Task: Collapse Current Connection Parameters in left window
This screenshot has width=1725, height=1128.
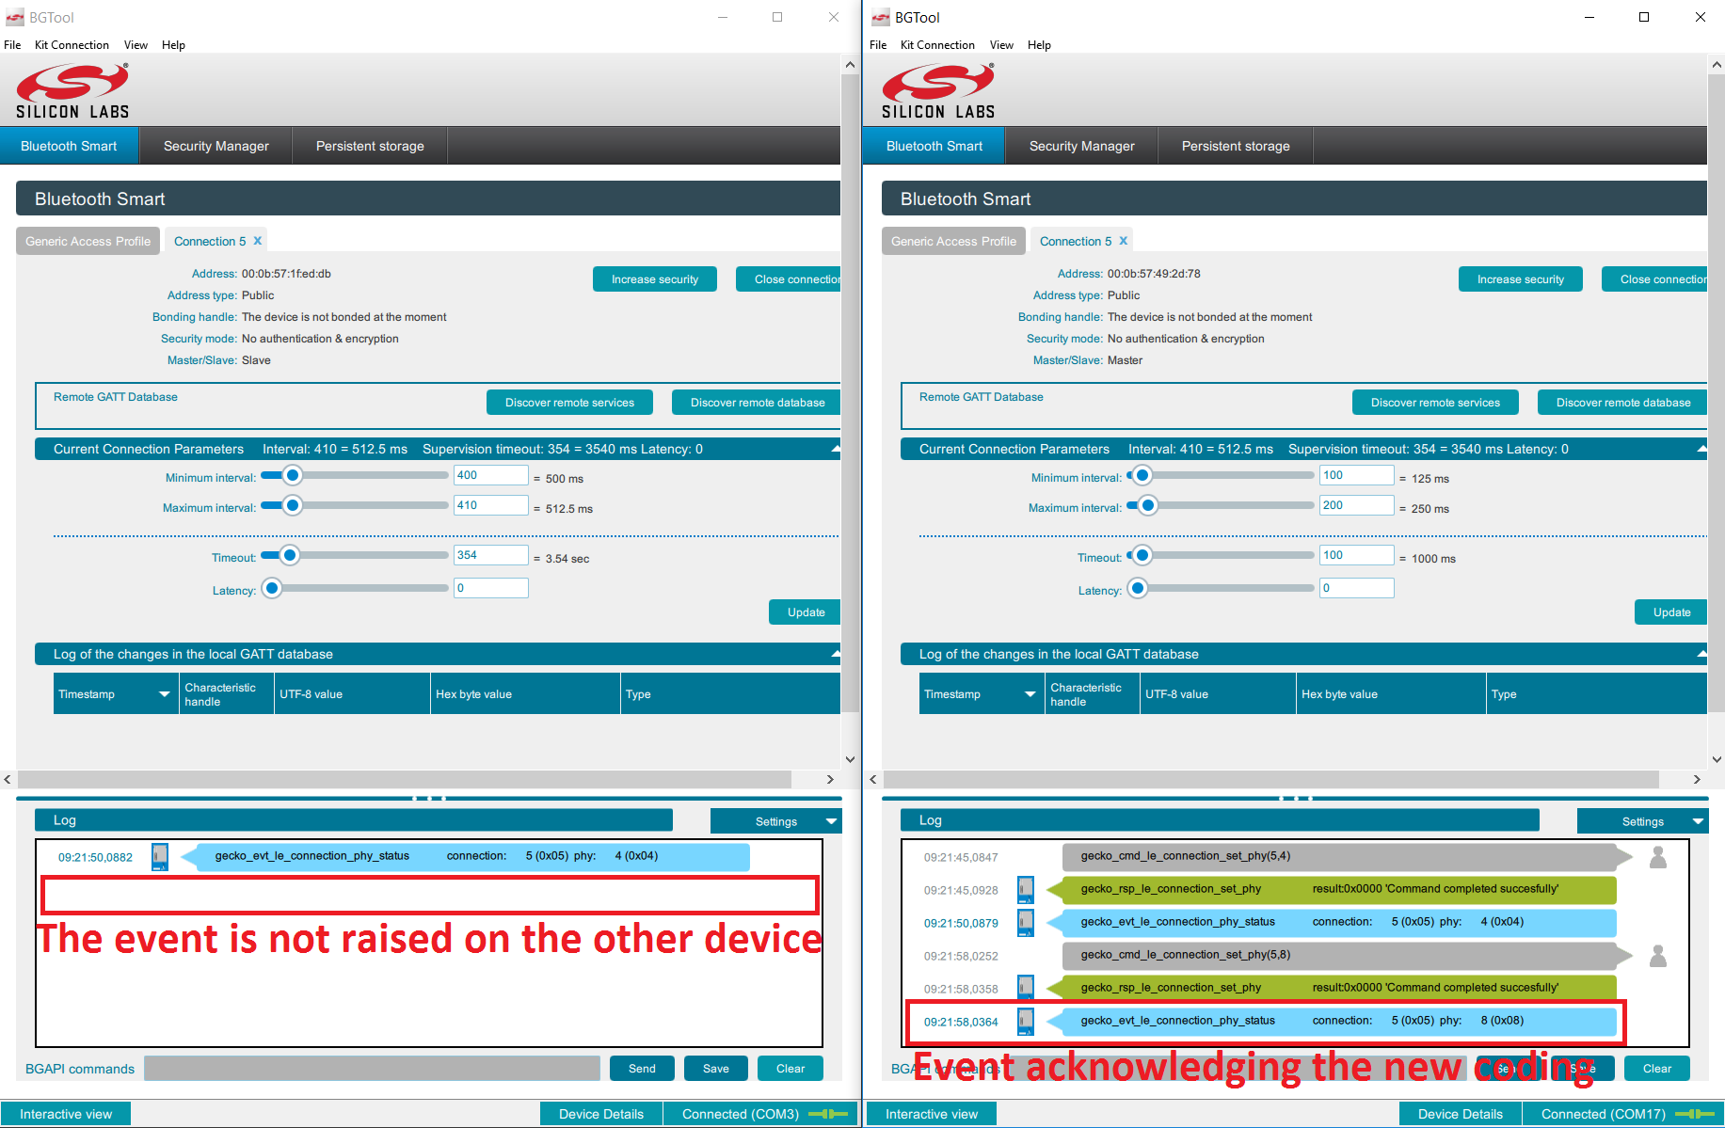Action: pyautogui.click(x=835, y=450)
